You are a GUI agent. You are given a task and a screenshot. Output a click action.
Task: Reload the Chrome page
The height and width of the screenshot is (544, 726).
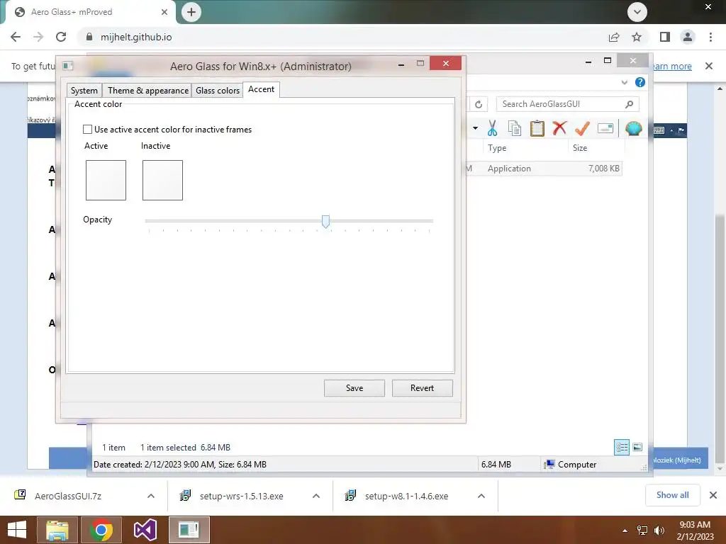61,37
